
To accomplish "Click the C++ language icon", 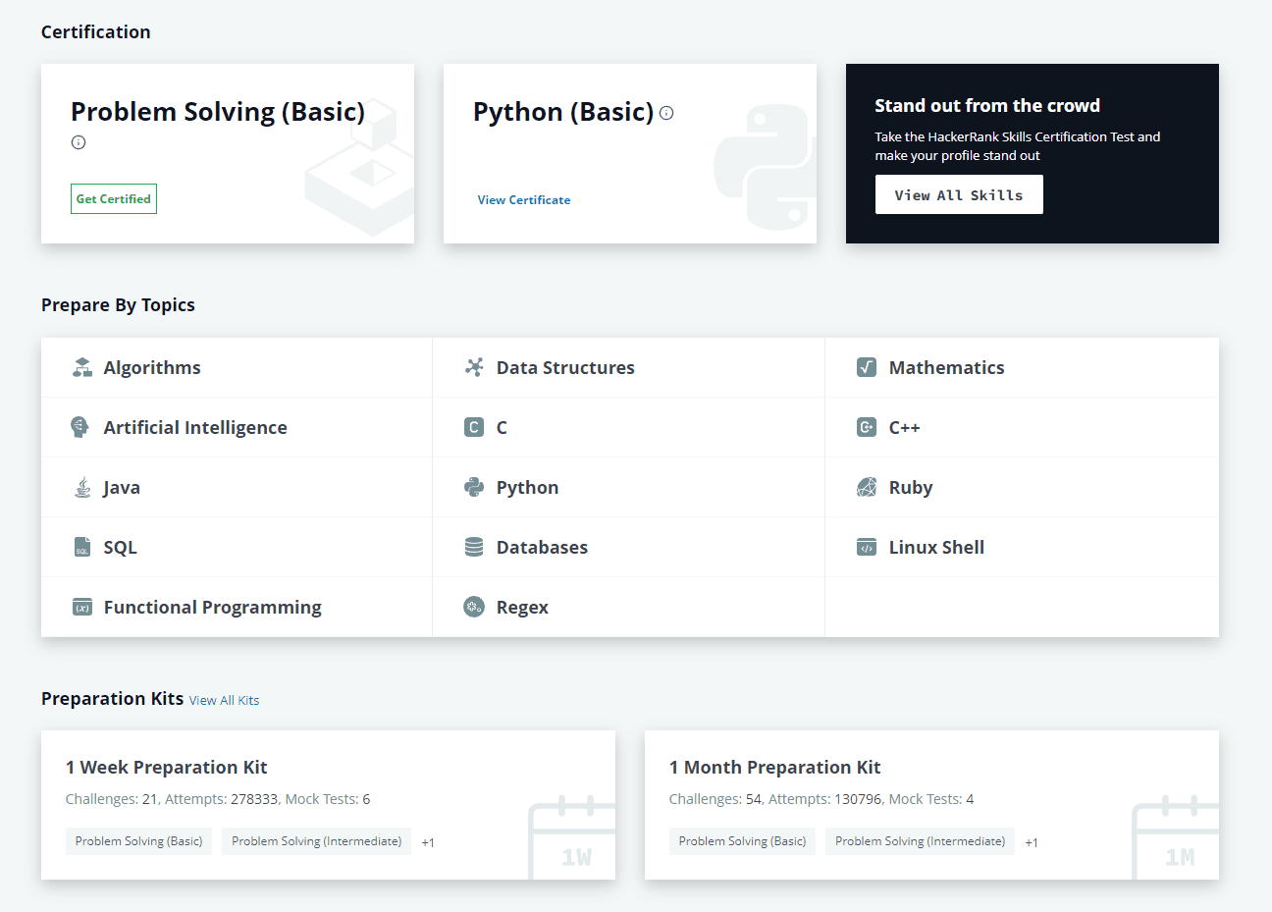I will point(867,427).
